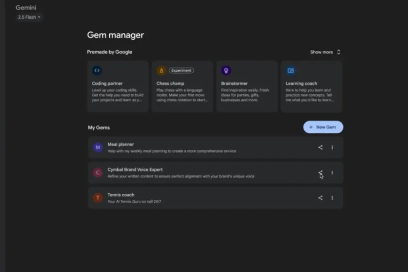Click the Coding partner code icon

pos(97,70)
